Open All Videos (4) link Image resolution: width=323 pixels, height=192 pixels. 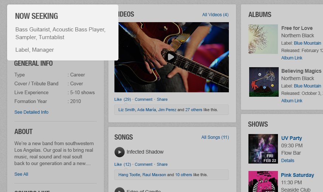(215, 15)
